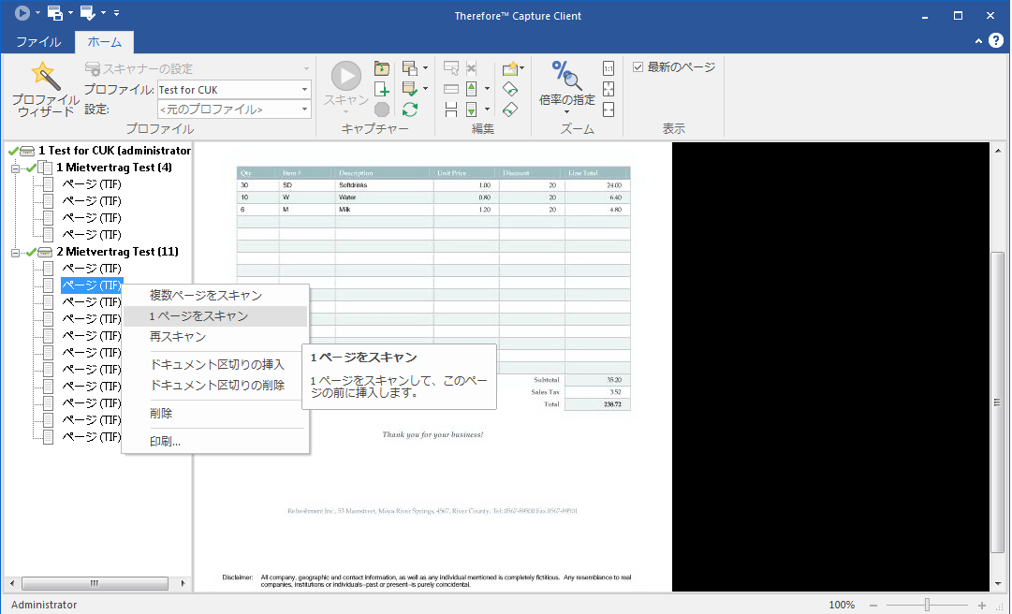Click the ribbon batch with green checkmark icon
1012x614 pixels.
(410, 89)
